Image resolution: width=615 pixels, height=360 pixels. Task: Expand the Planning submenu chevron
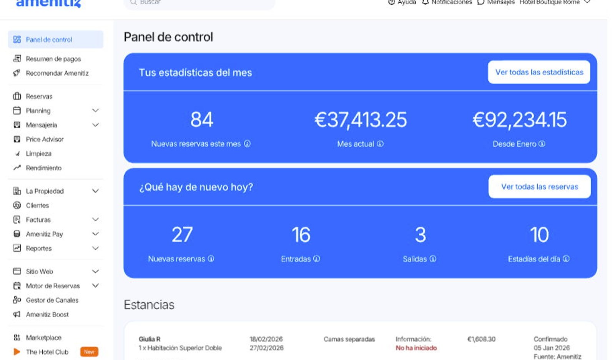tap(96, 111)
